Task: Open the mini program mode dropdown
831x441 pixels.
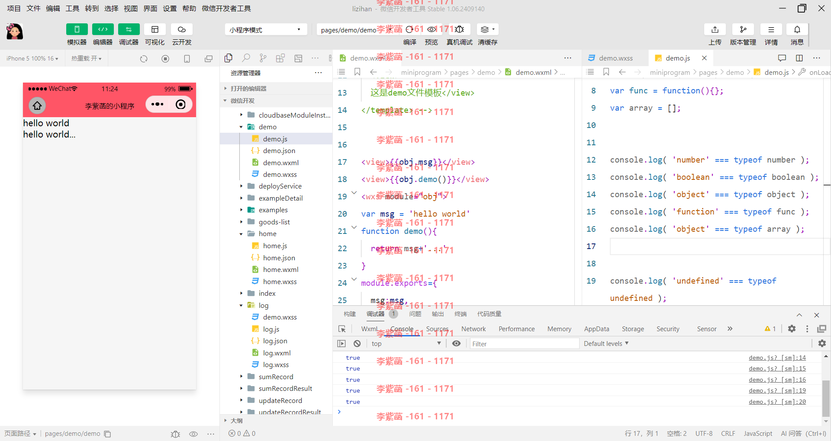Action: (266, 30)
